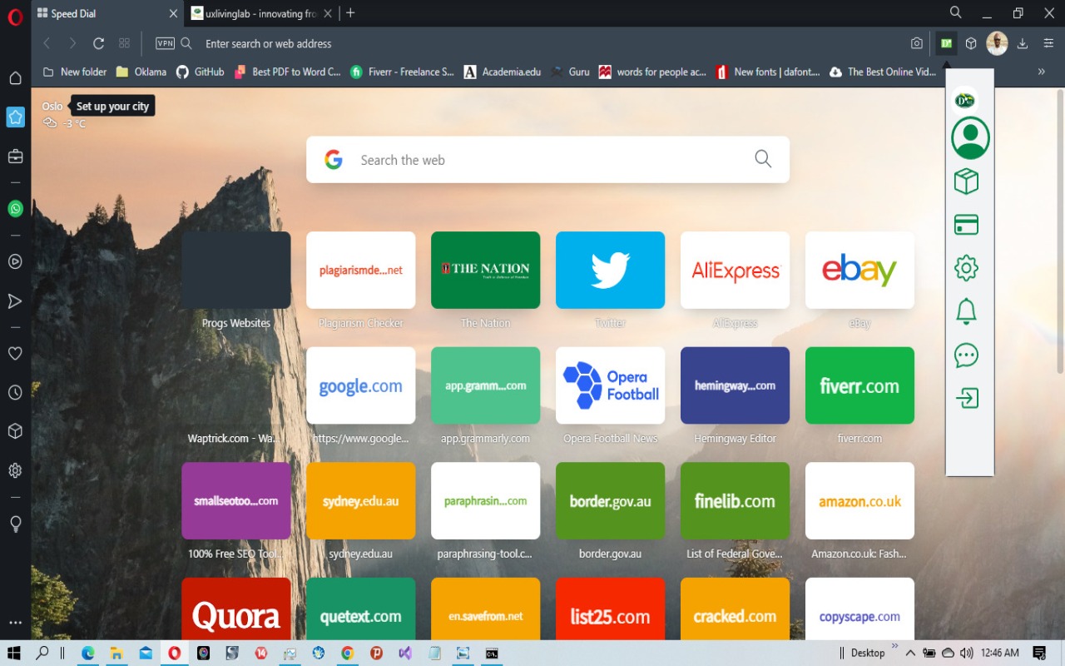Open Chrome from the taskbar

347,653
